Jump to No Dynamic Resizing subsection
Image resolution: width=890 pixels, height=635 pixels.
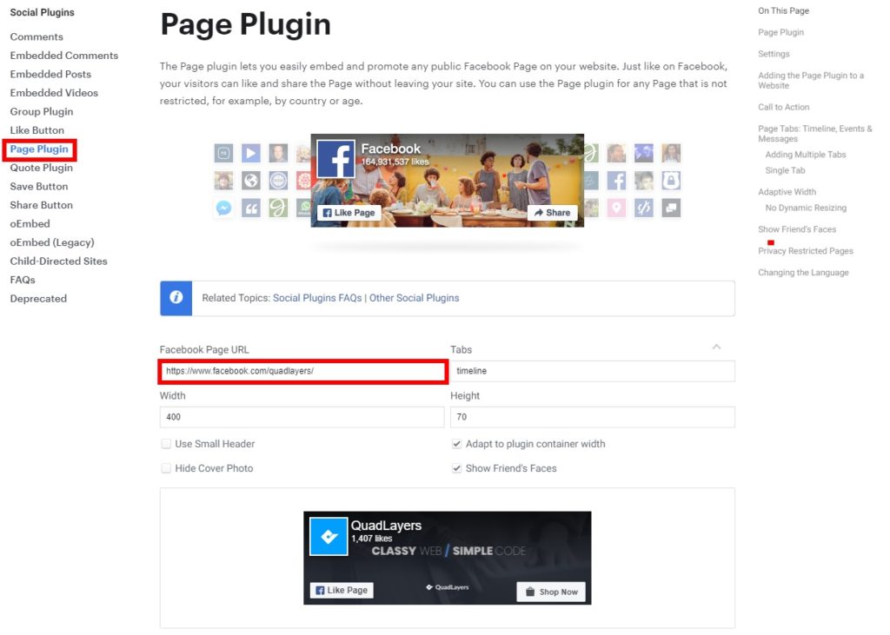806,208
